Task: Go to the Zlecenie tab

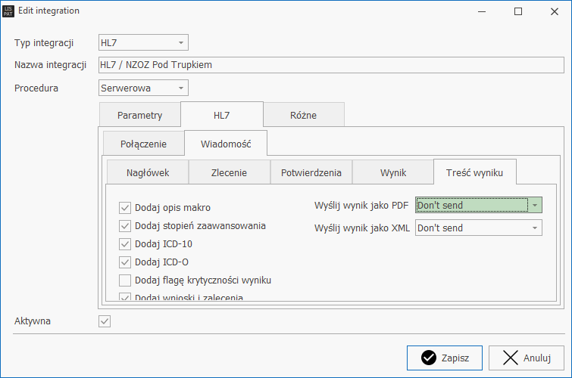Action: tap(229, 172)
